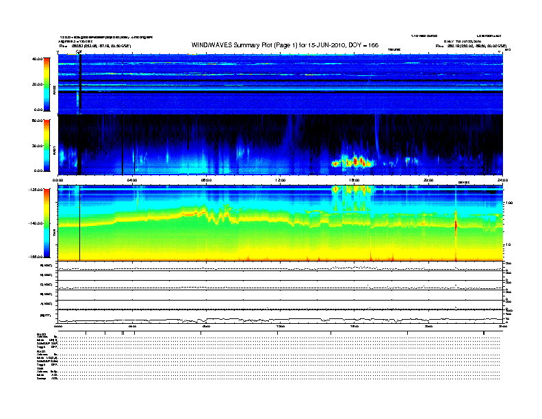542x419 pixels.
Task: Click the 10 label on TNR right axis
Action: (508, 245)
